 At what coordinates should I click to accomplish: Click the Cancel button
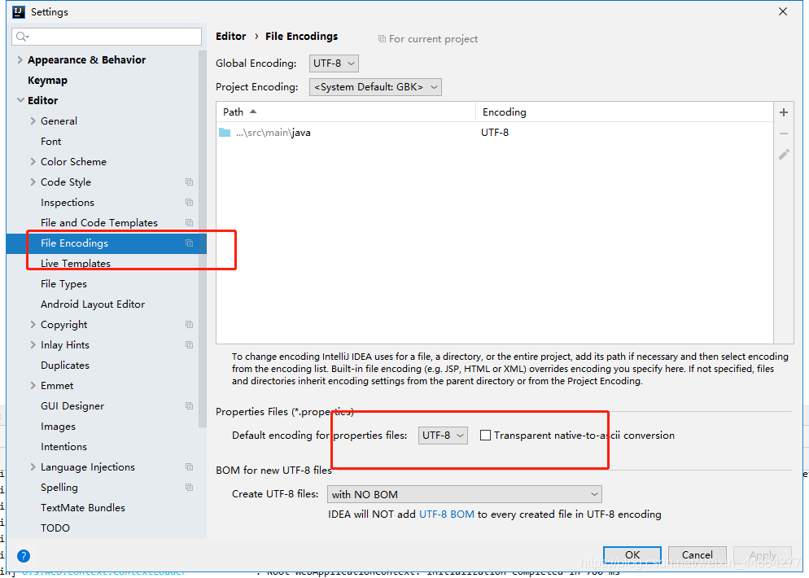coord(697,554)
